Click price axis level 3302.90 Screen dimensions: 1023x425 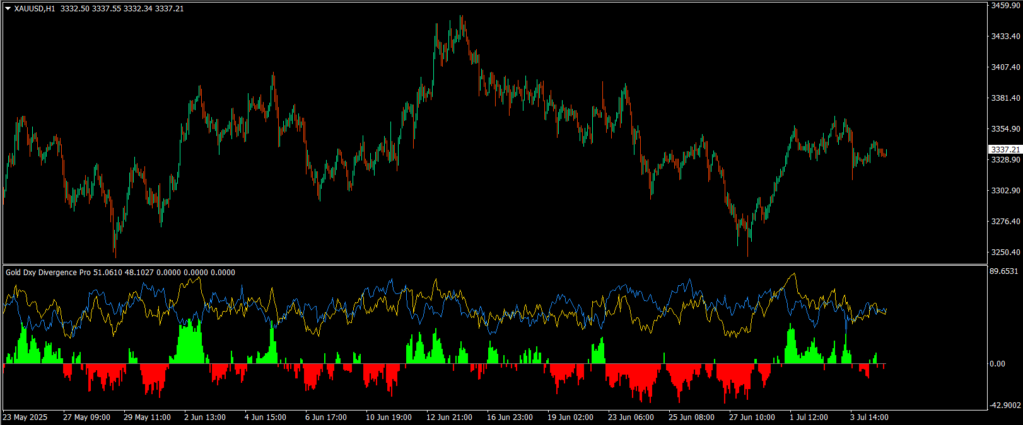coord(1006,191)
